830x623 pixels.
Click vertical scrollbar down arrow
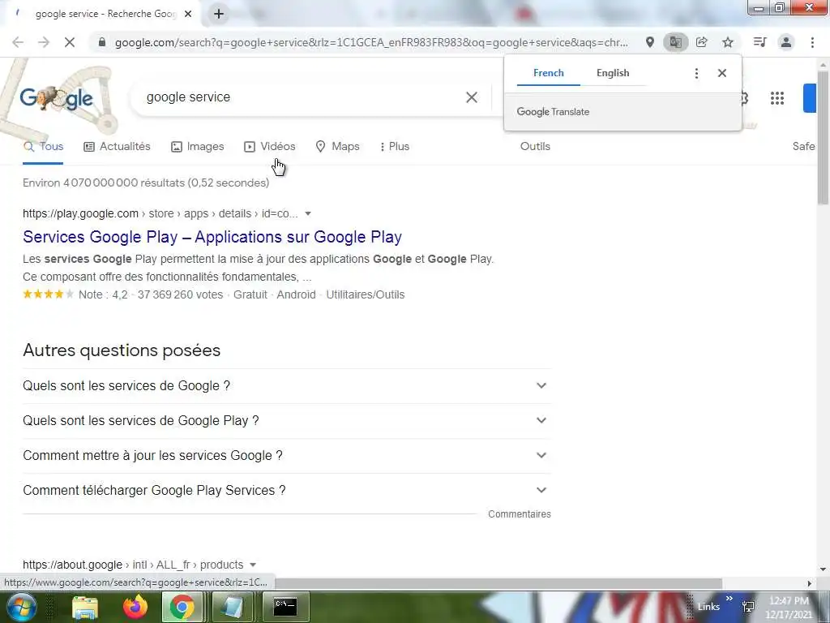click(x=823, y=570)
